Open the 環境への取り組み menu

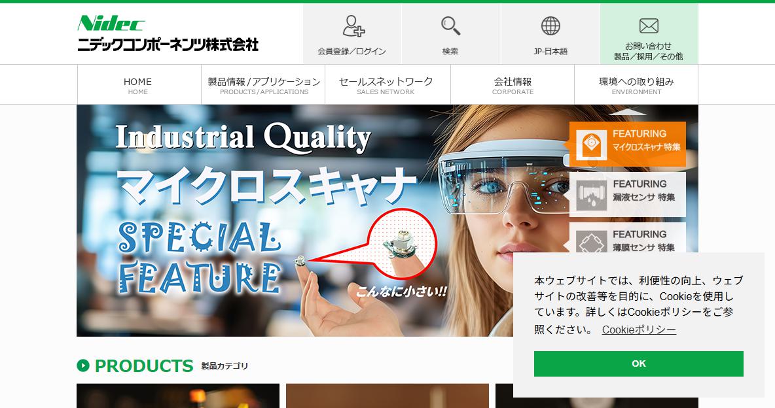pyautogui.click(x=636, y=85)
